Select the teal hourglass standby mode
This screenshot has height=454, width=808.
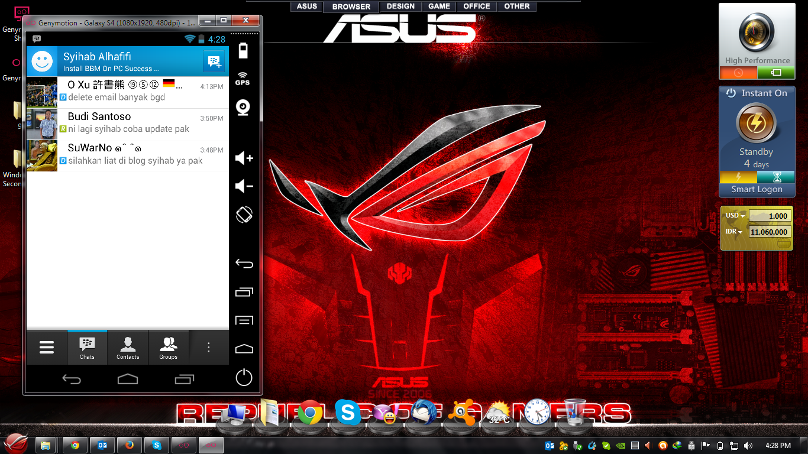pos(776,177)
